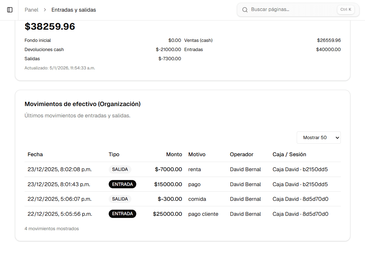Select the Entradas y salidas breadcrumb item

click(73, 10)
